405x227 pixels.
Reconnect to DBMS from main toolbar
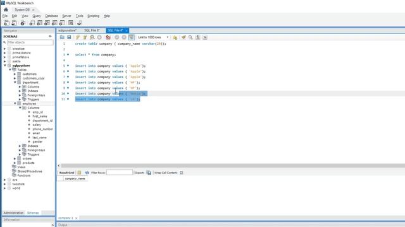coord(79,23)
